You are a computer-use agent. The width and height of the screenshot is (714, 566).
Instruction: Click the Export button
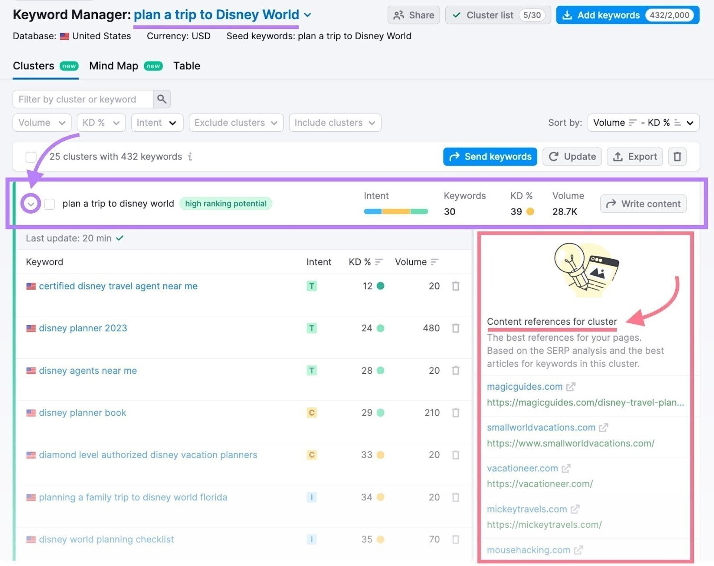click(x=635, y=157)
